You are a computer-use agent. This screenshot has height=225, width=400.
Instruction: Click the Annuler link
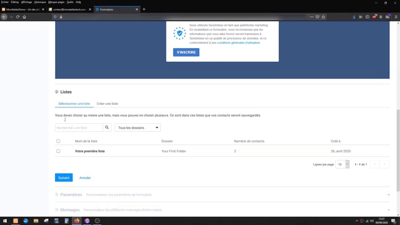85,177
